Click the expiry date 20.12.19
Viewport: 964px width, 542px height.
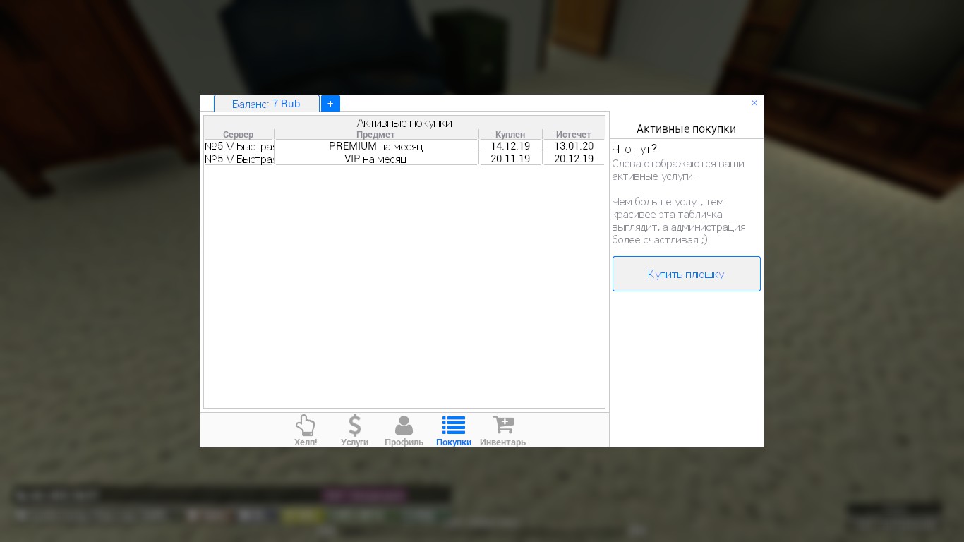pos(573,159)
